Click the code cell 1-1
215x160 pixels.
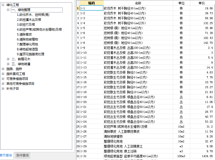coord(91,8)
